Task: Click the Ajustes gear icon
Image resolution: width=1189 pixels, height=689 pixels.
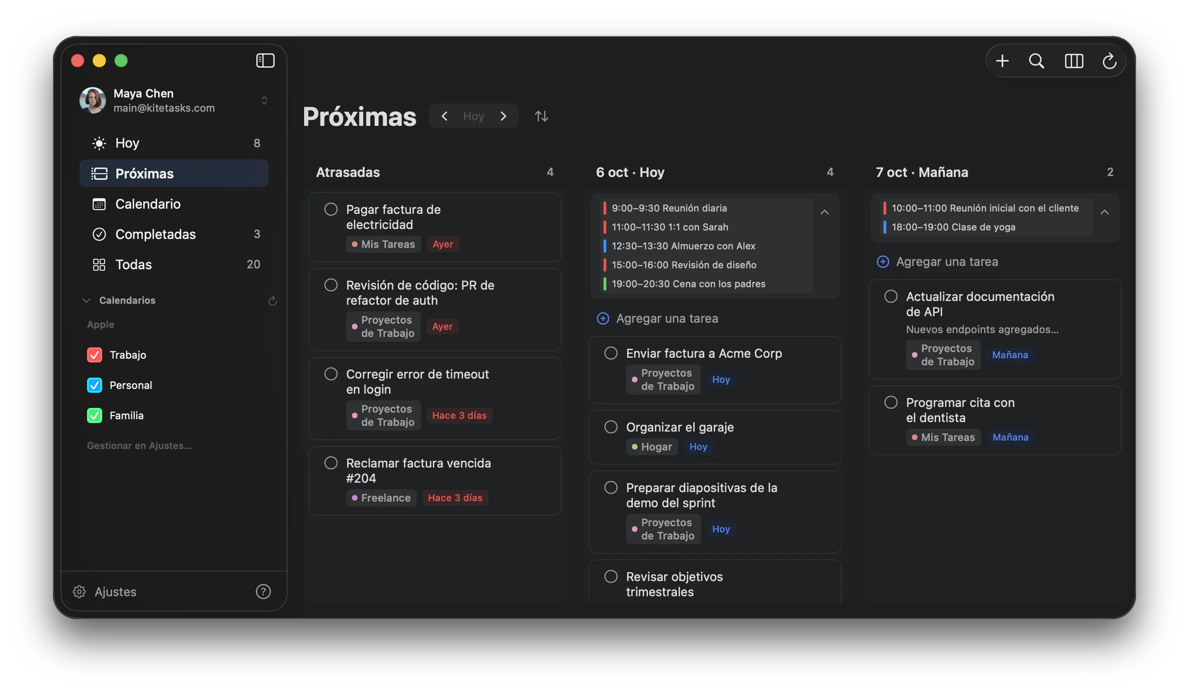Action: [x=79, y=592]
